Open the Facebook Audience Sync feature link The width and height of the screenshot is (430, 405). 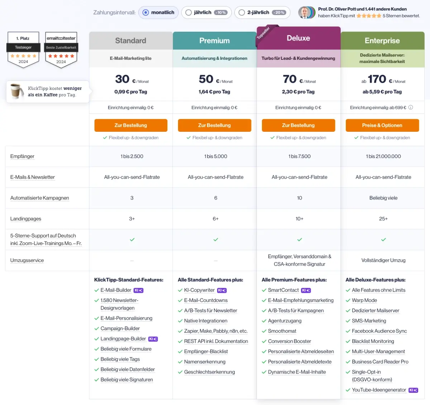pos(379,331)
